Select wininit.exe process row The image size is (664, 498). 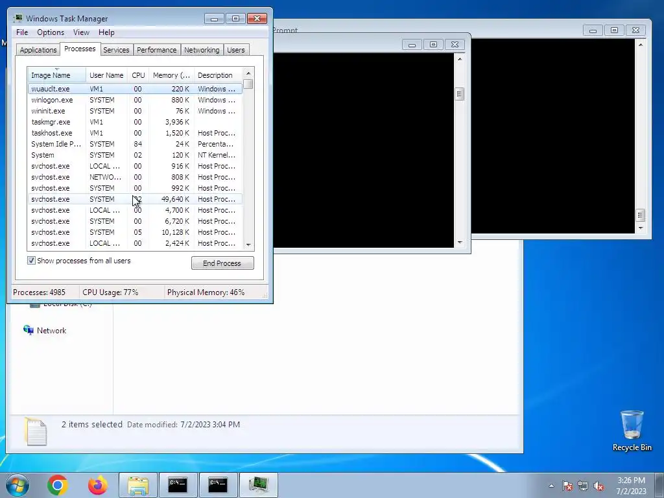pyautogui.click(x=135, y=111)
